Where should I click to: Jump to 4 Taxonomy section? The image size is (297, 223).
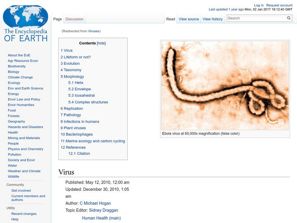click(x=71, y=70)
